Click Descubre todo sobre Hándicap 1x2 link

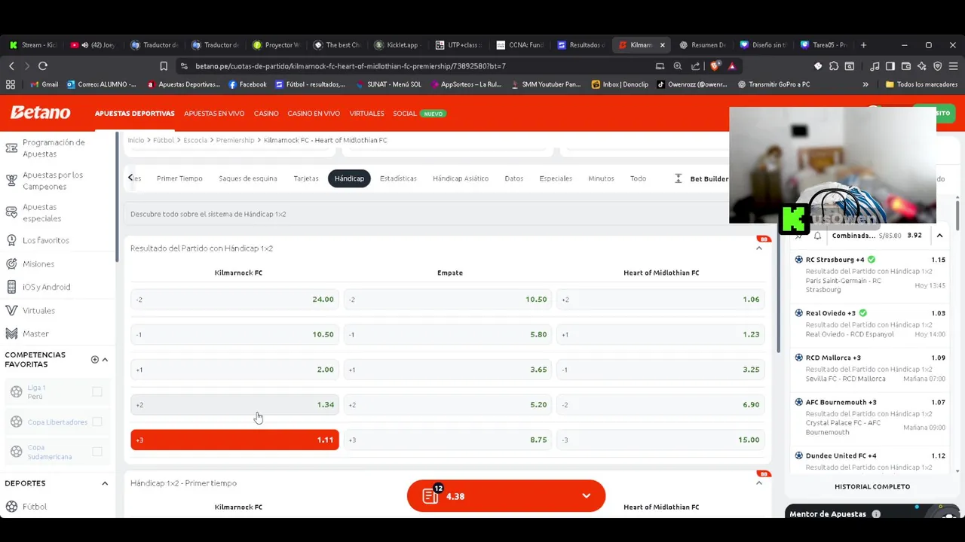point(208,214)
